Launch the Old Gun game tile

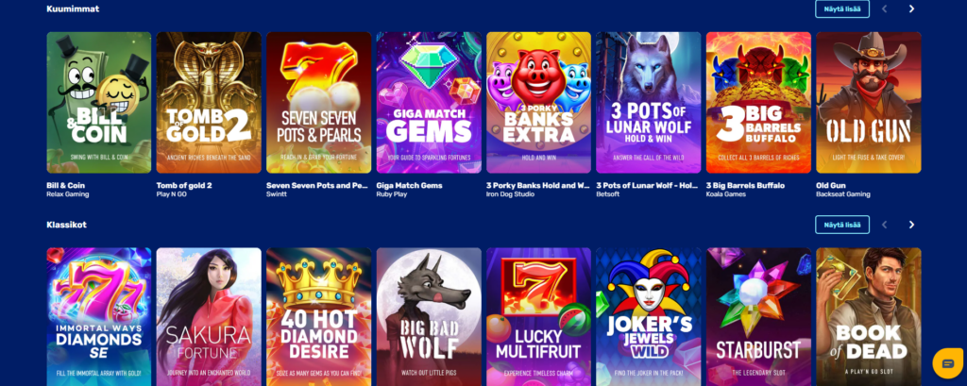coord(869,102)
